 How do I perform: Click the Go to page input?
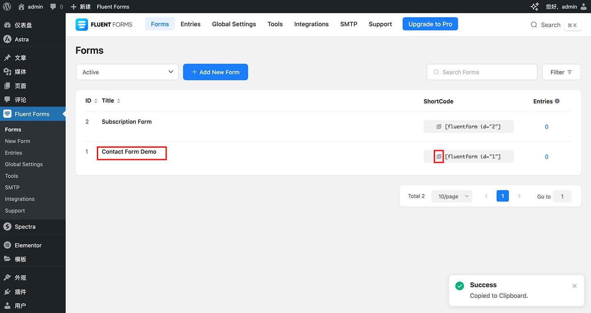[562, 196]
